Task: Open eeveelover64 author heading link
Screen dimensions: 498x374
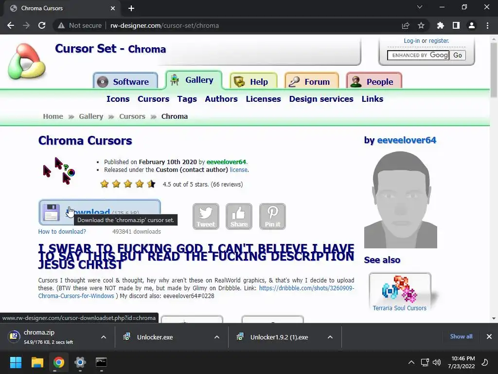Action: [x=407, y=140]
